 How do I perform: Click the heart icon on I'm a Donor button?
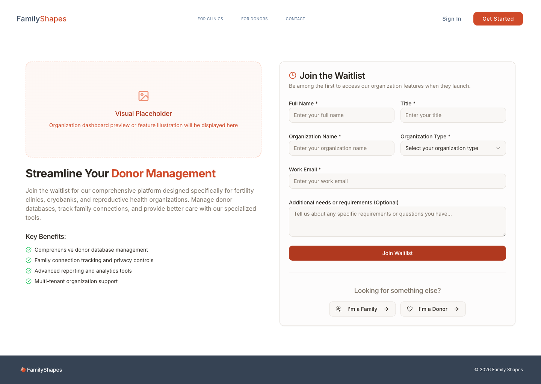[410, 309]
